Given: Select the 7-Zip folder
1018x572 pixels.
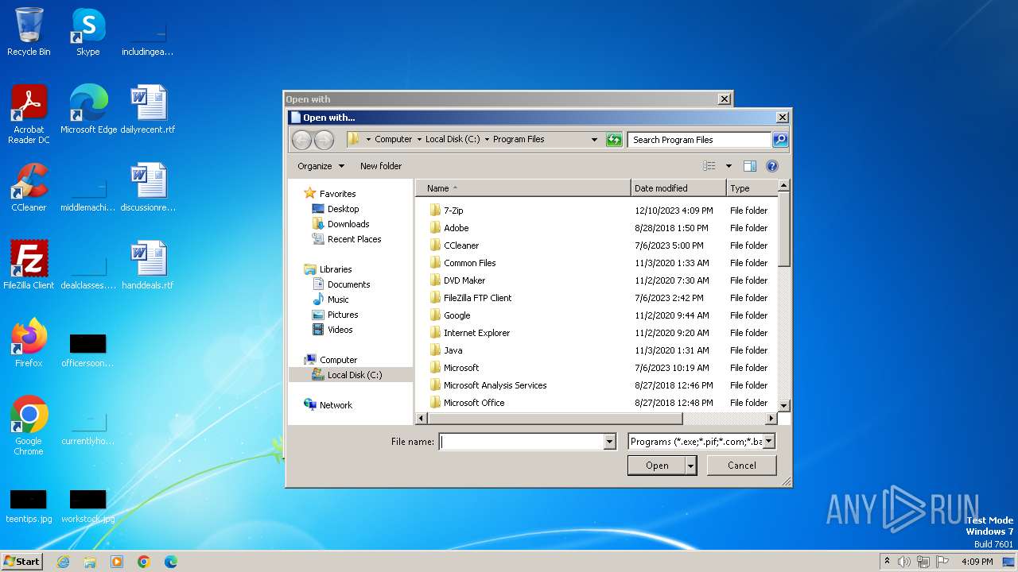Looking at the screenshot, I should pos(453,211).
